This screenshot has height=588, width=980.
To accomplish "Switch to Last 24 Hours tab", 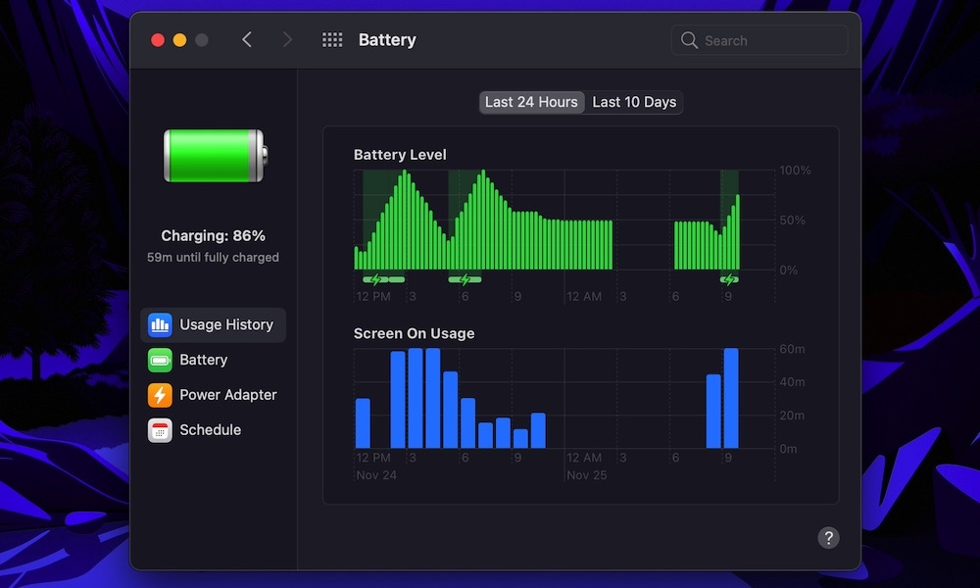I will click(531, 102).
